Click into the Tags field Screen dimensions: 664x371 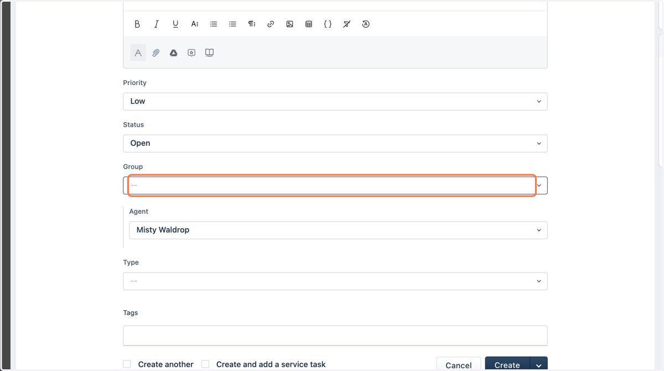[x=335, y=336]
